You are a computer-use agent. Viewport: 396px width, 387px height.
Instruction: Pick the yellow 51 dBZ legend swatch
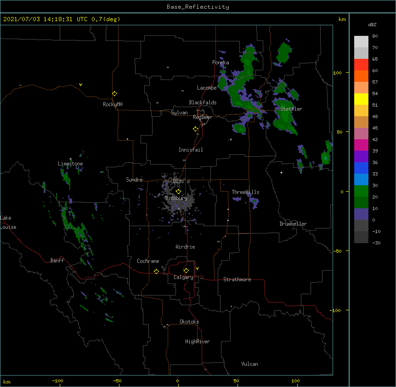[361, 99]
